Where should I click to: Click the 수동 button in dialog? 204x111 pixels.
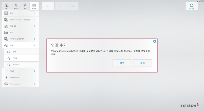click(x=143, y=63)
